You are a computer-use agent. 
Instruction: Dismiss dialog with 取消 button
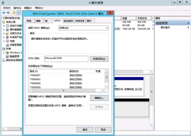click(103, 130)
